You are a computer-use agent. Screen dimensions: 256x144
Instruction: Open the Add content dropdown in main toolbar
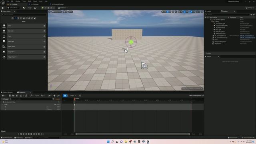[x=24, y=8]
